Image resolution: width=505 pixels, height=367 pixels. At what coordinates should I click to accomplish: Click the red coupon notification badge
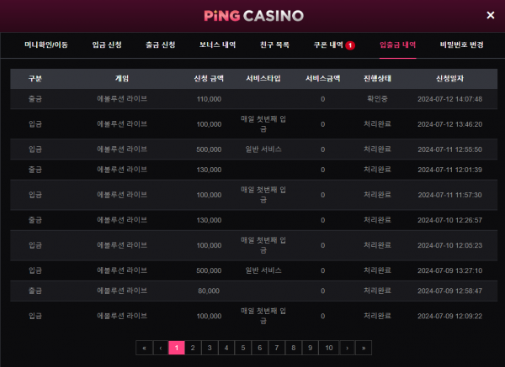[350, 45]
